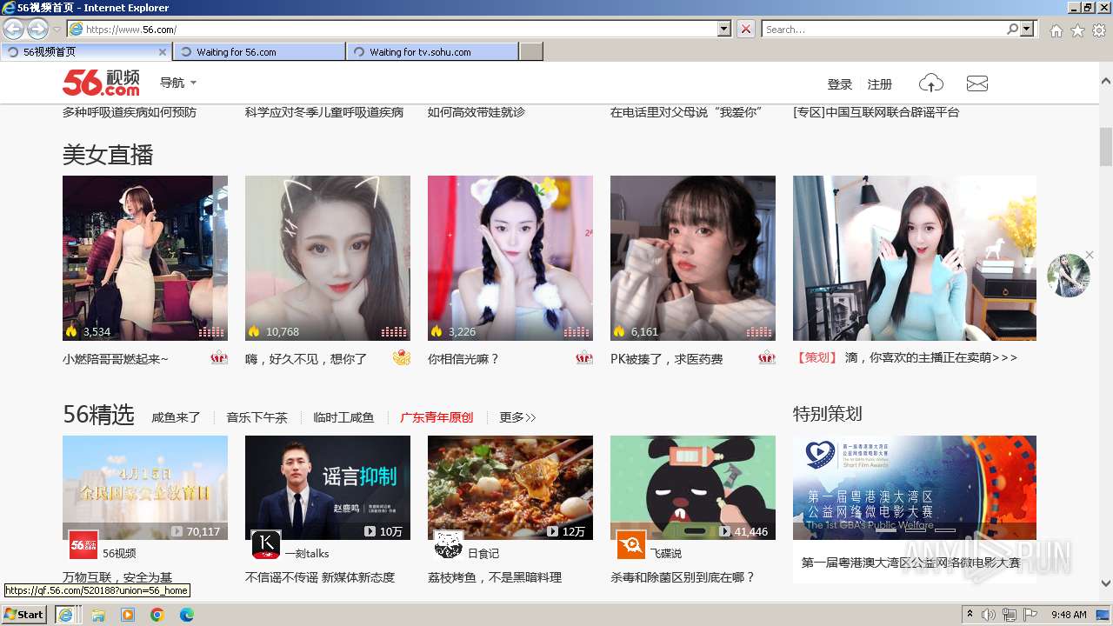The height and width of the screenshot is (626, 1113).
Task: Open Chrome from taskbar
Action: pos(157,615)
